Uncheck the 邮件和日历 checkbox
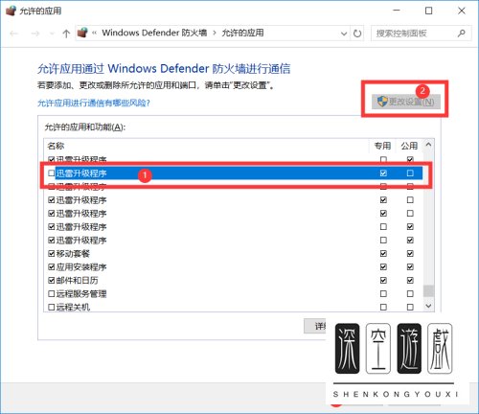Screen dimensions: 479x414 [x=51, y=280]
